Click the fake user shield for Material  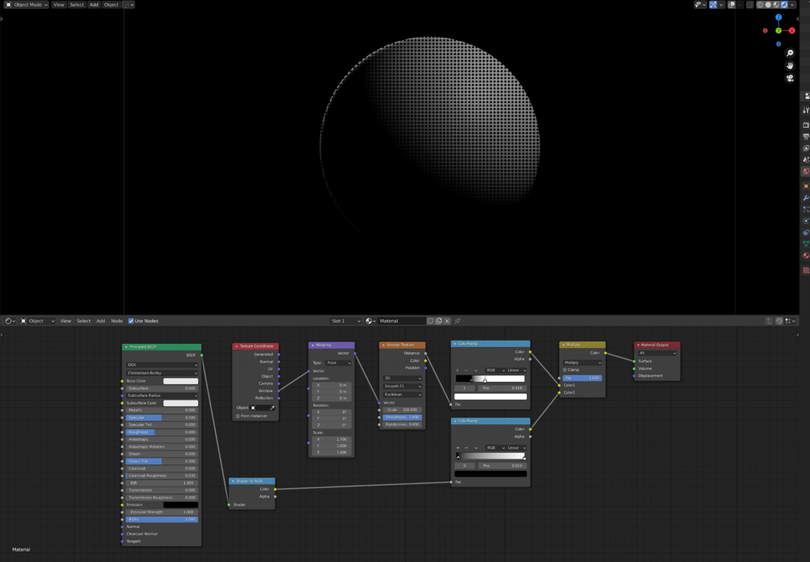coord(430,321)
